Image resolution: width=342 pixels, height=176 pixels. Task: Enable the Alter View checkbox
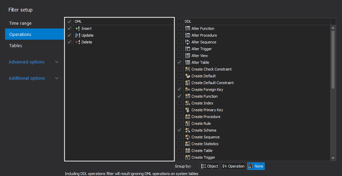point(179,56)
